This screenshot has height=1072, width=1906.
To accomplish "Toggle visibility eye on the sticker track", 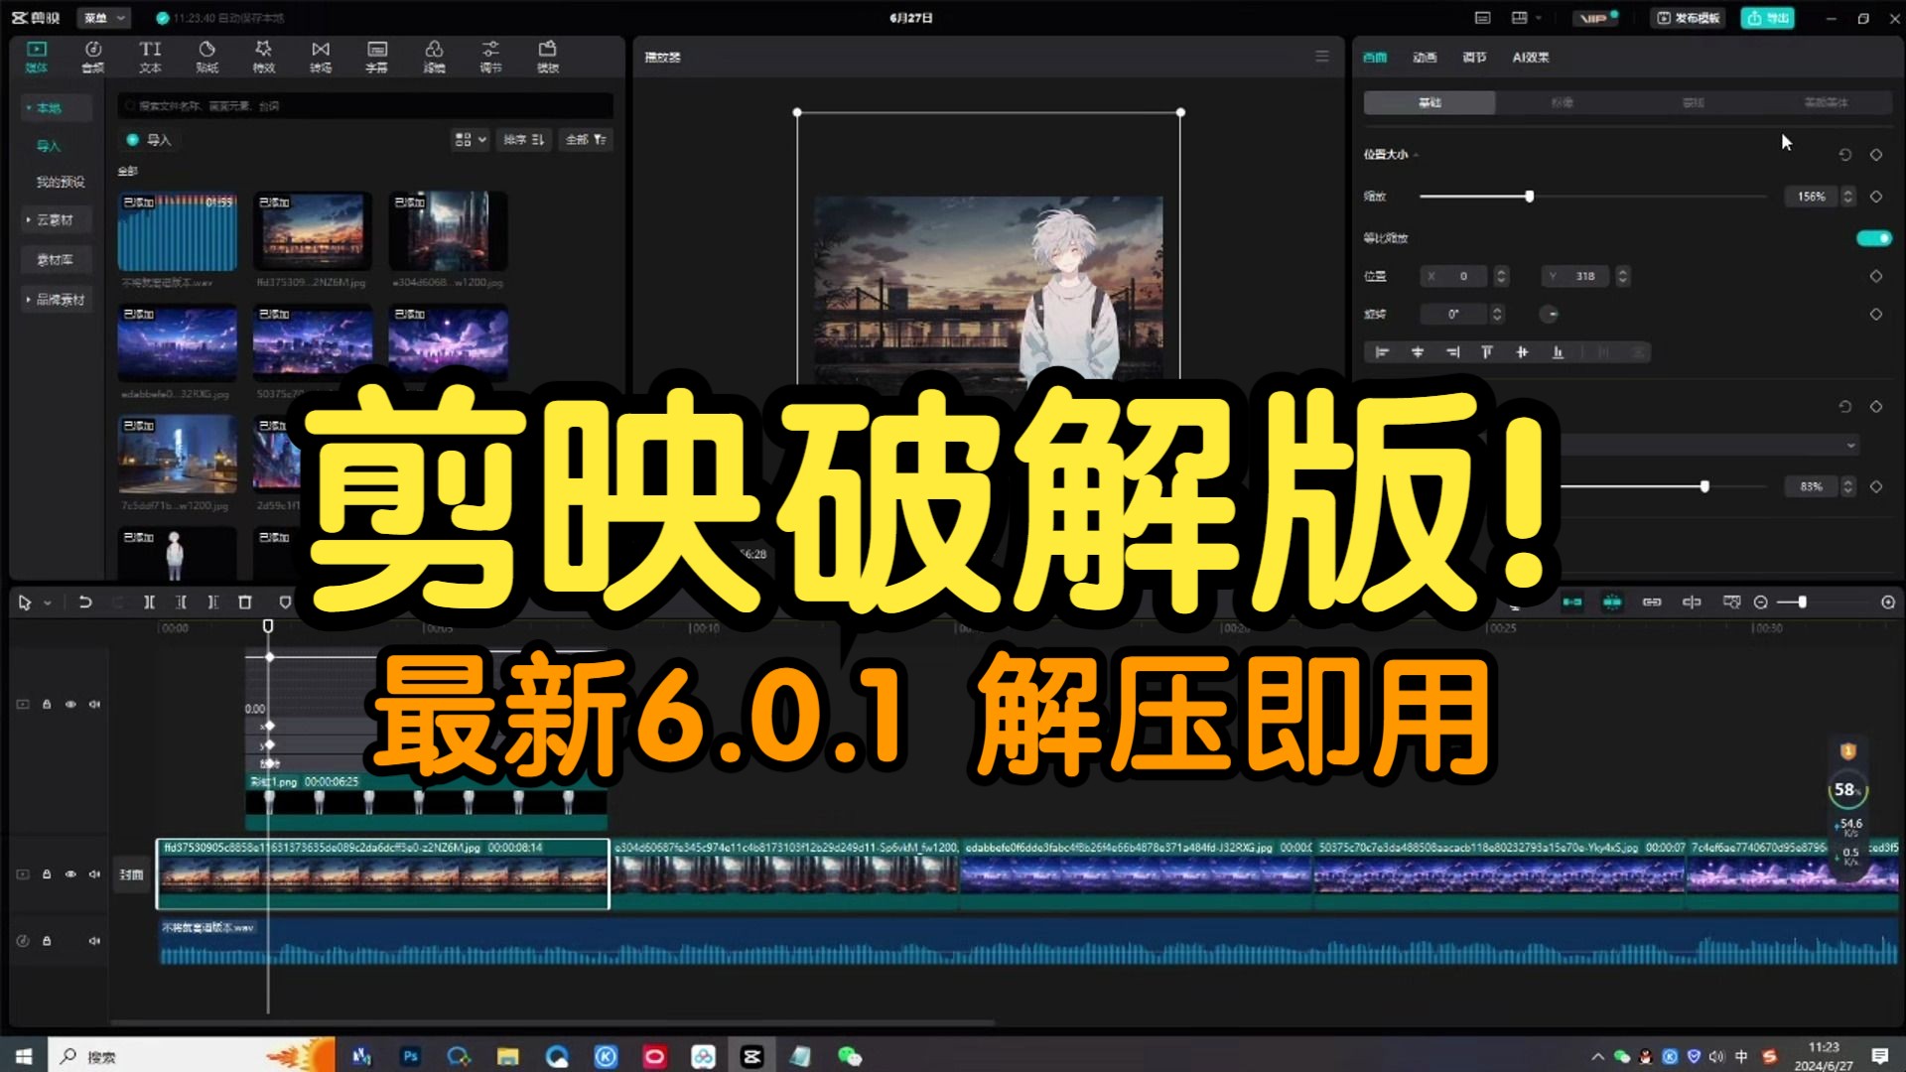I will click(x=70, y=704).
